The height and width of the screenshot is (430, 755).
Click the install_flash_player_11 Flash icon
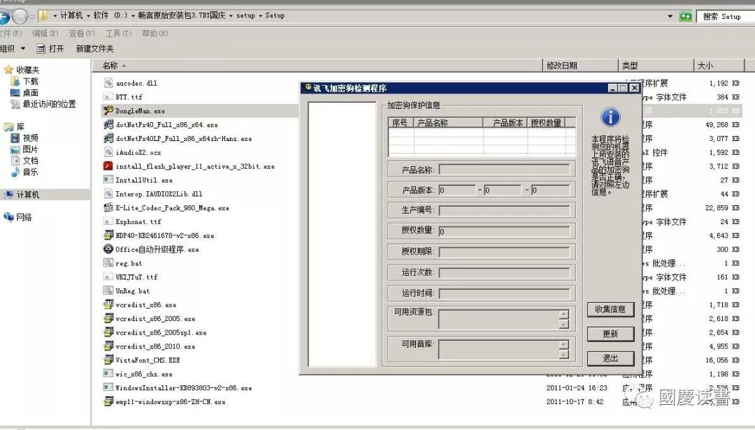[x=108, y=166]
